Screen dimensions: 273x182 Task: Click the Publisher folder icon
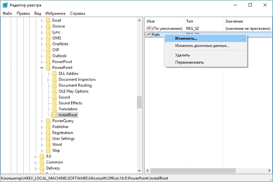pos(48,127)
